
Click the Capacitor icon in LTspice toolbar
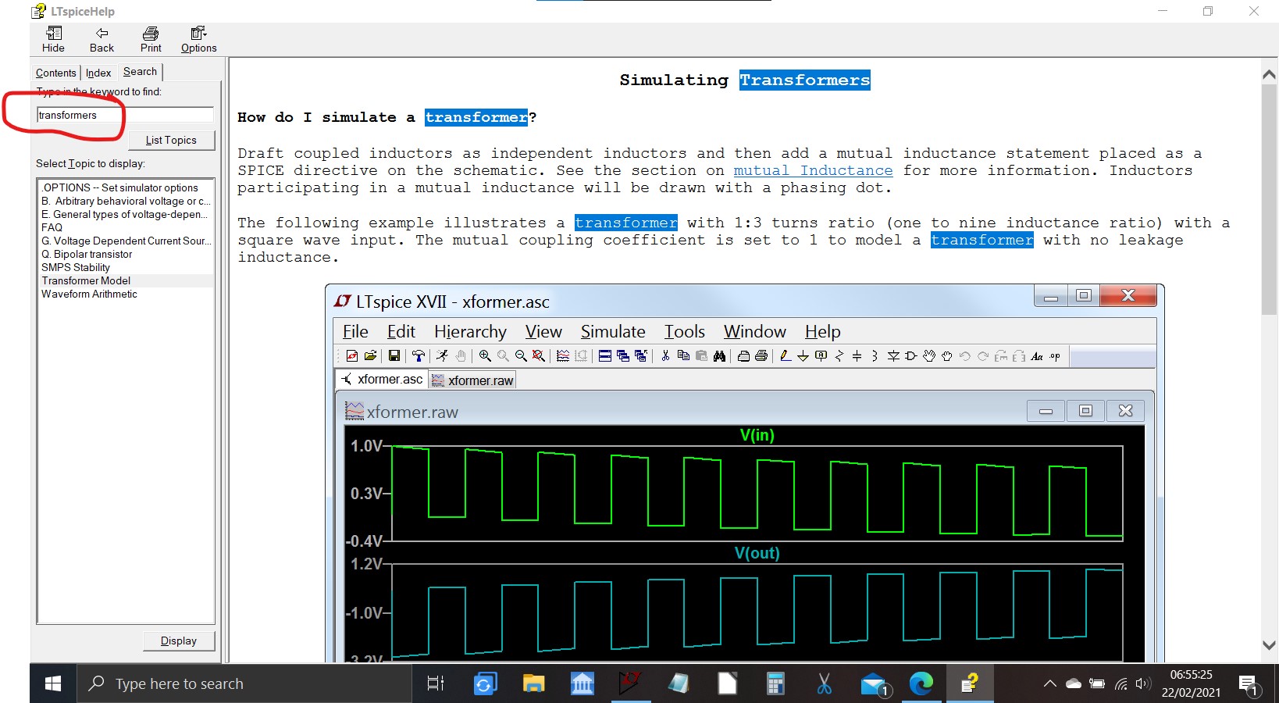(x=857, y=356)
